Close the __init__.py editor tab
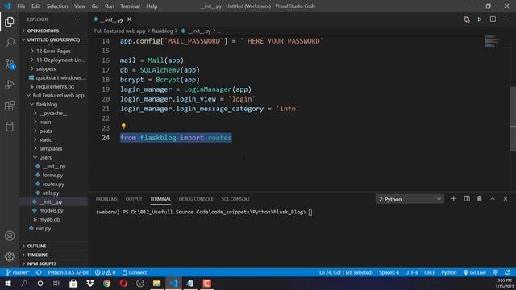Viewport: 516px width, 290px height. [129, 19]
